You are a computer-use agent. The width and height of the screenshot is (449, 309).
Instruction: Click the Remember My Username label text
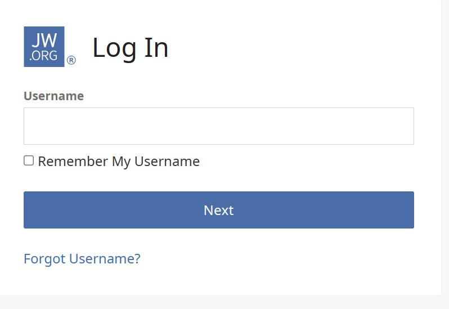(119, 162)
